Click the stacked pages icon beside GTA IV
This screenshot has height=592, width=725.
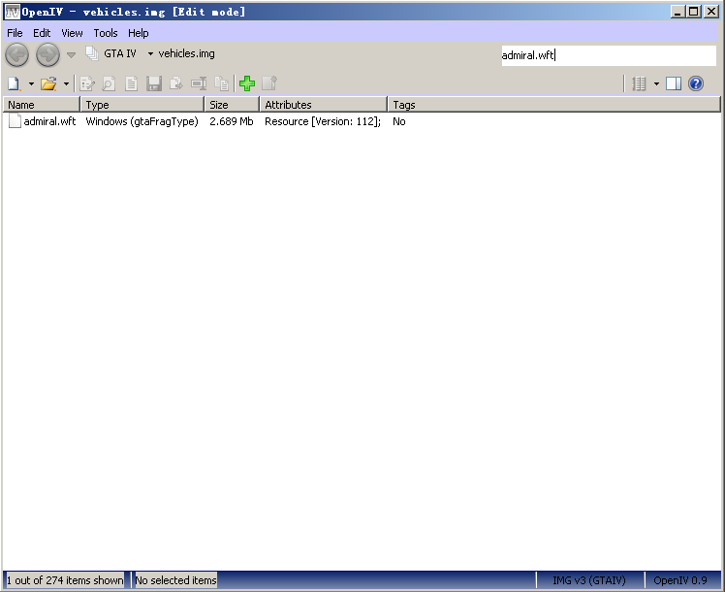pos(92,53)
